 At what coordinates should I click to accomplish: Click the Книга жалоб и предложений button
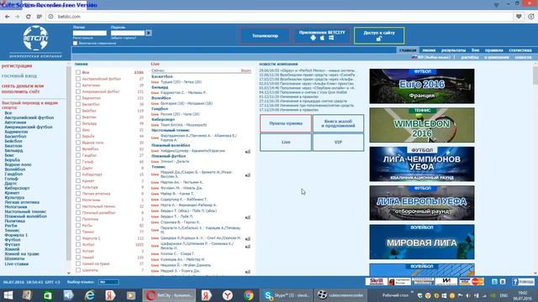click(x=338, y=123)
